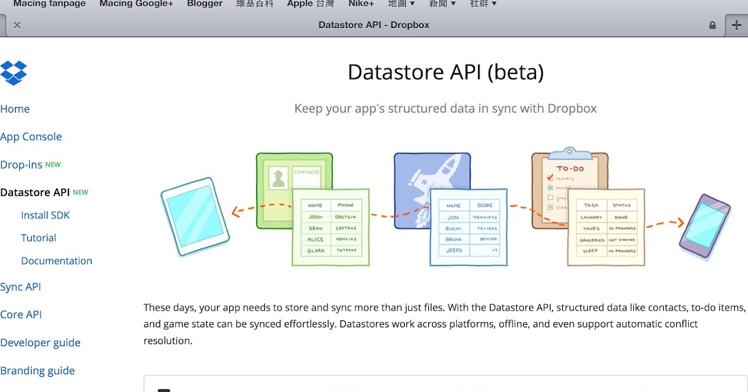The height and width of the screenshot is (392, 748).
Task: Click the Dropbox logo icon
Action: pos(14,73)
